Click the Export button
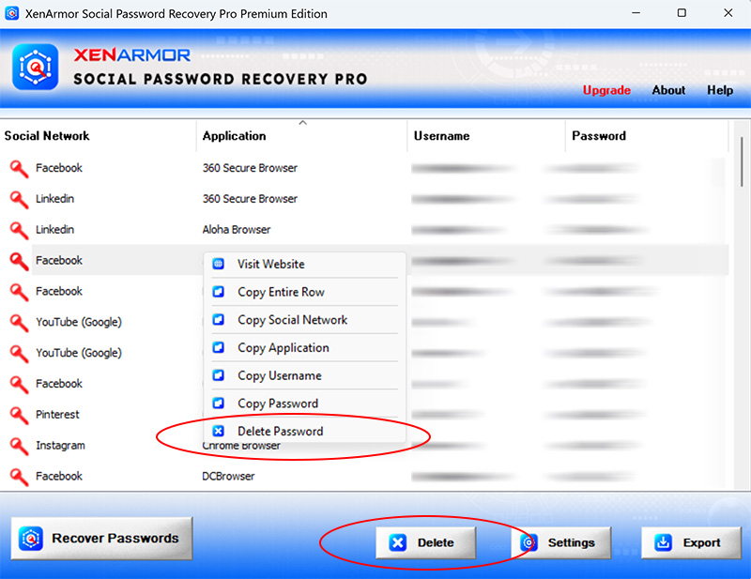This screenshot has width=751, height=579. [691, 542]
